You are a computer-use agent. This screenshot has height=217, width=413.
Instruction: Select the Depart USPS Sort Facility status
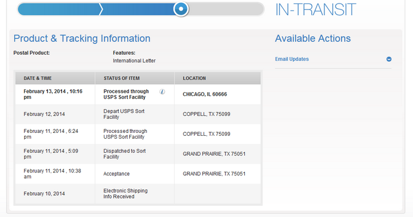[124, 114]
